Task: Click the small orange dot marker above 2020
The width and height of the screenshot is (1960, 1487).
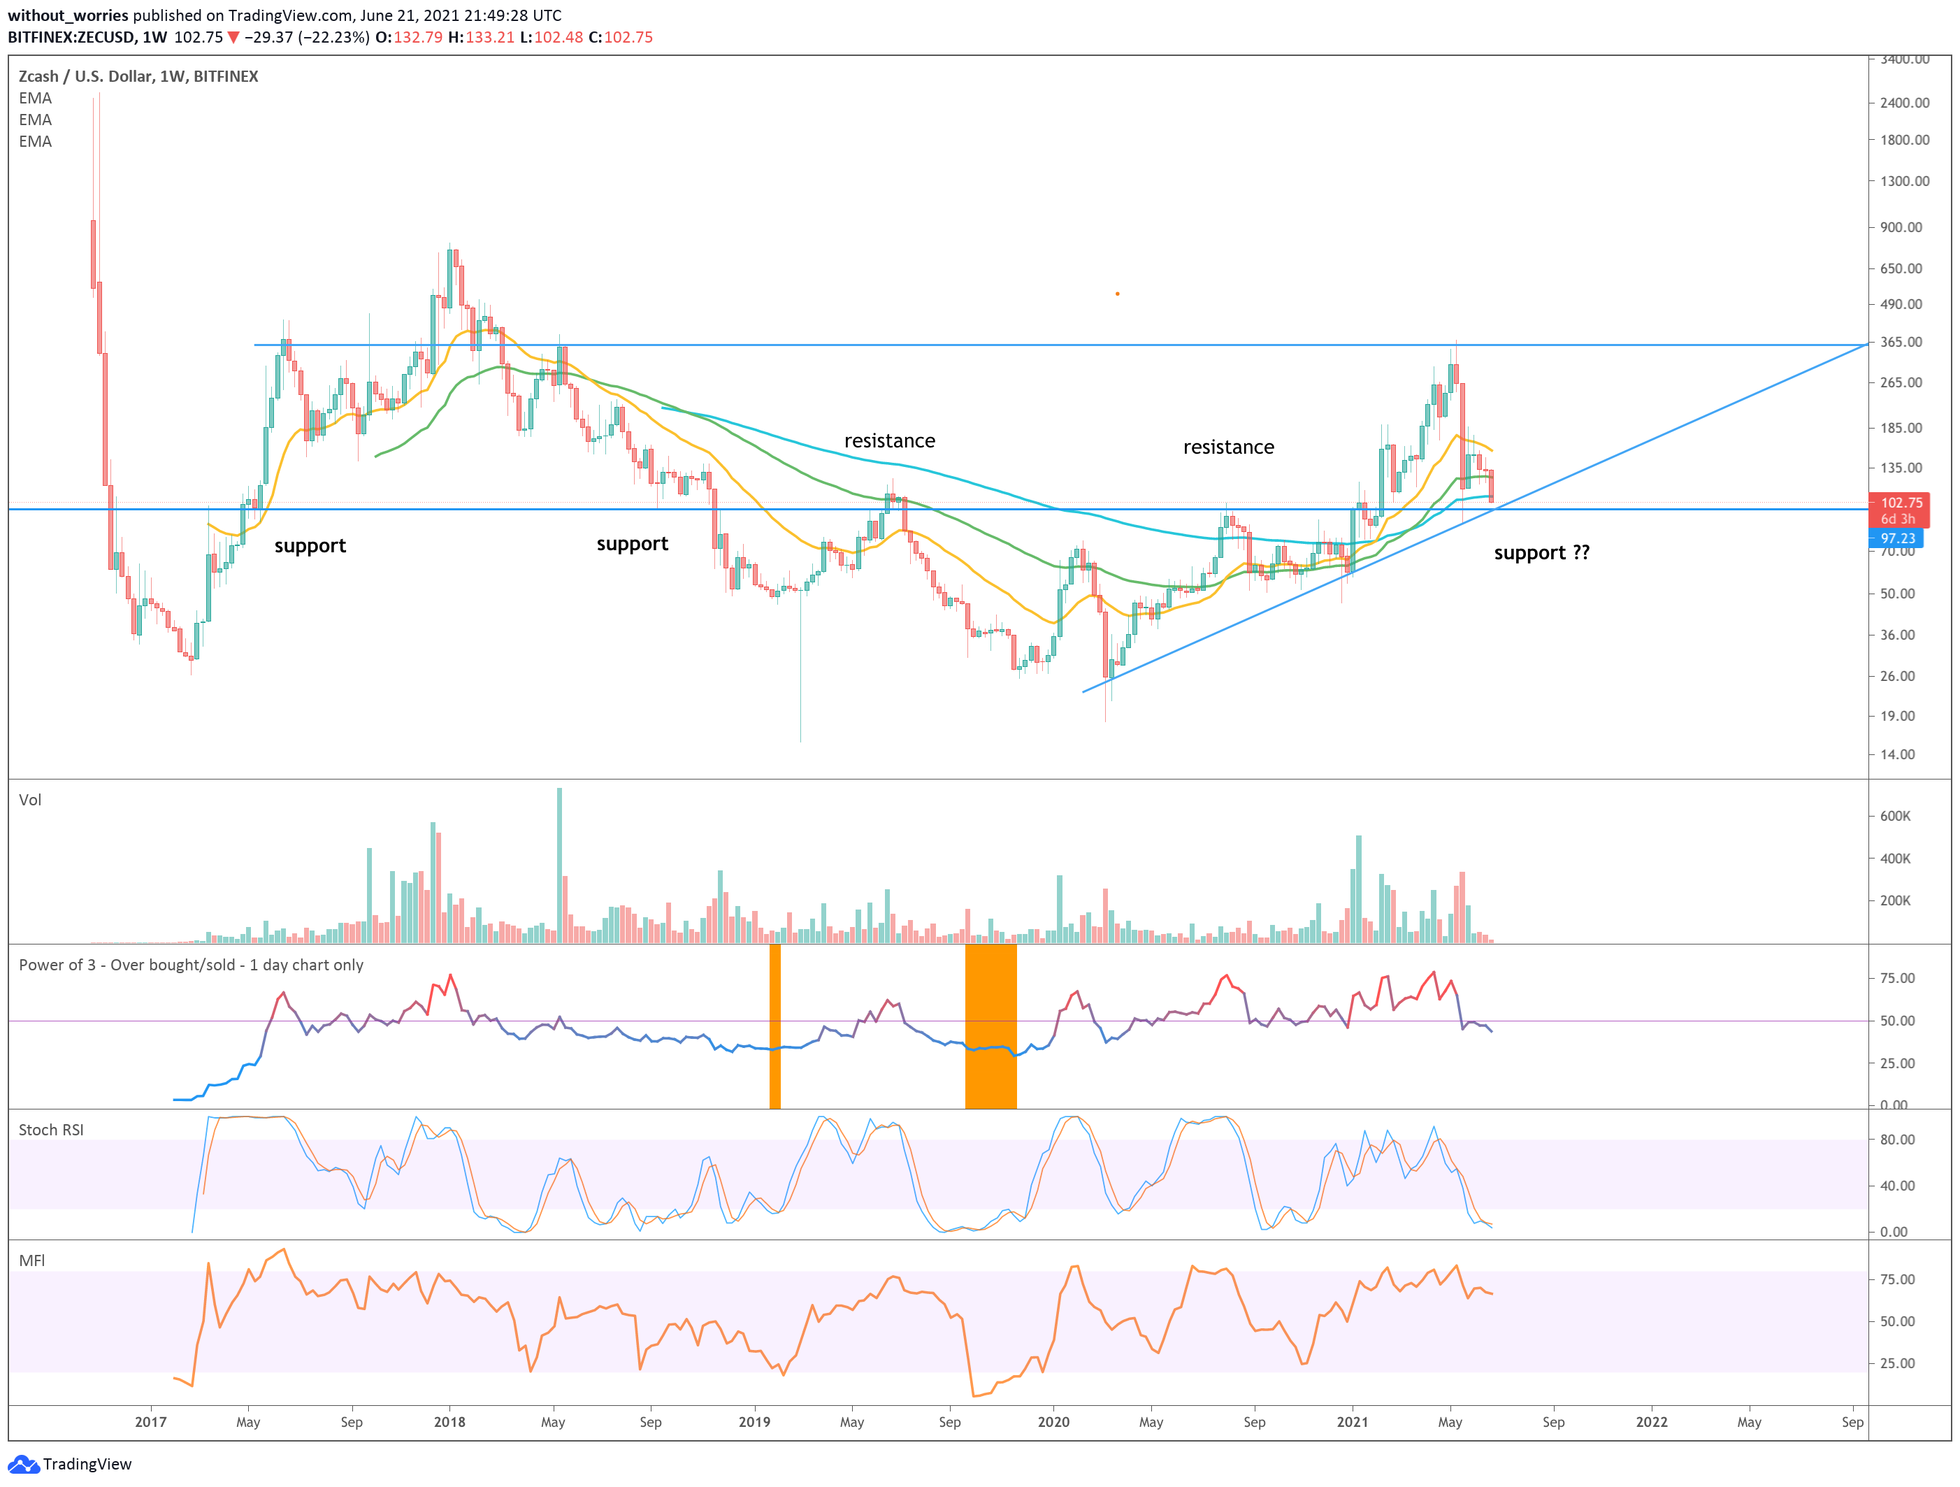Action: (1117, 294)
